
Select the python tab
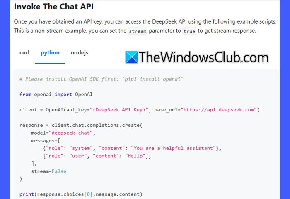click(x=50, y=53)
